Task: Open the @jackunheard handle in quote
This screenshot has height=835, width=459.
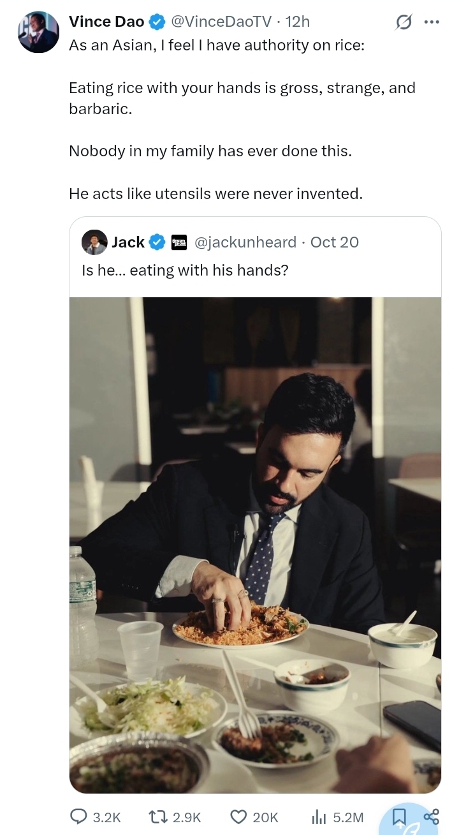Action: (x=245, y=242)
